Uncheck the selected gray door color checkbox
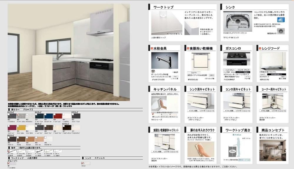Screen dimensions: 294x169 pyautogui.click(x=18, y=114)
